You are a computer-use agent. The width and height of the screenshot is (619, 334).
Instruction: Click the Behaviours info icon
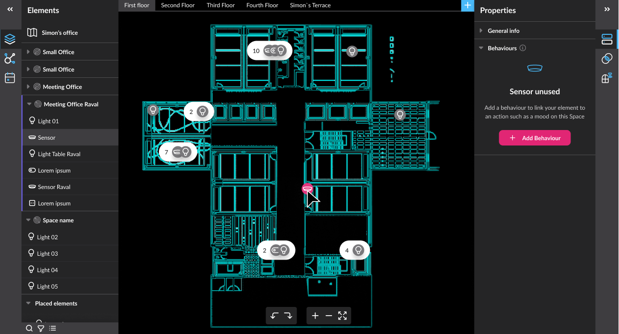click(523, 48)
